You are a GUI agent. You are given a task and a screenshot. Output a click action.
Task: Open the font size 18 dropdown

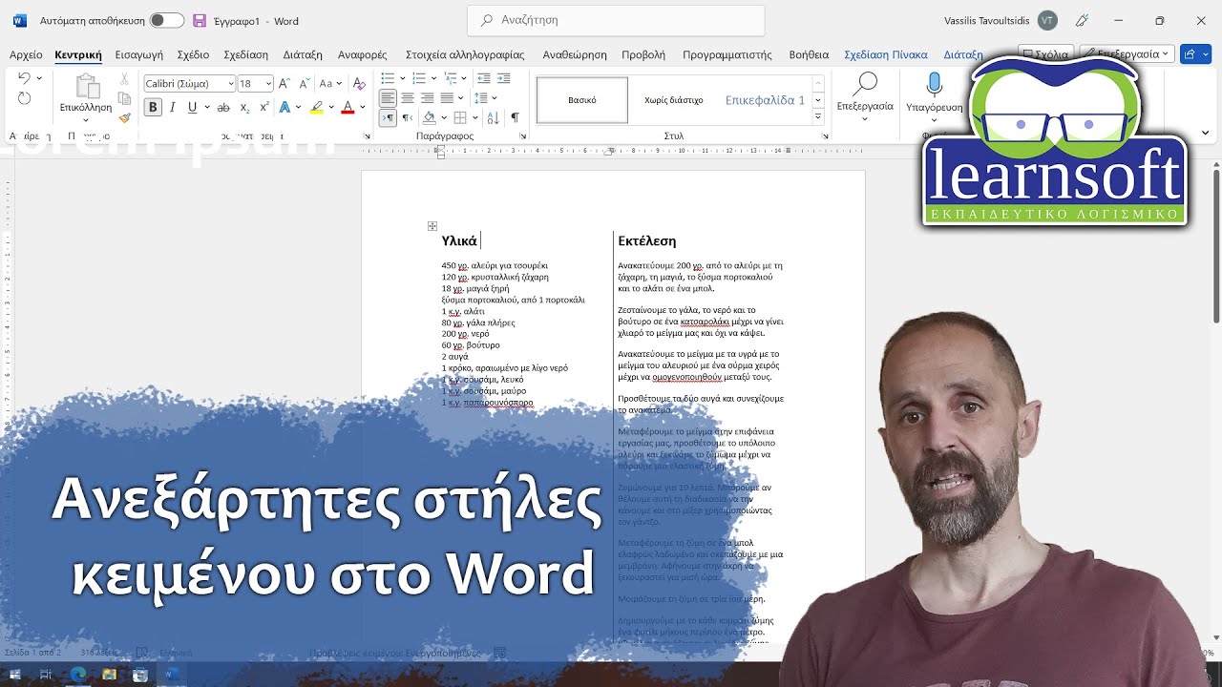click(268, 84)
